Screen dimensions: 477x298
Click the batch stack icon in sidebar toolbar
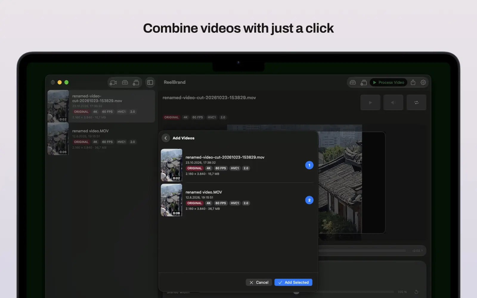point(136,83)
